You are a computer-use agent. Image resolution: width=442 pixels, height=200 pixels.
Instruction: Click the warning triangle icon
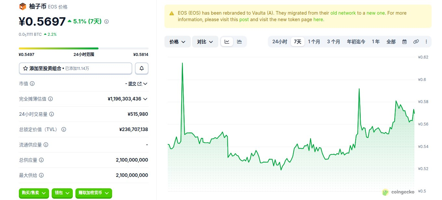click(172, 13)
